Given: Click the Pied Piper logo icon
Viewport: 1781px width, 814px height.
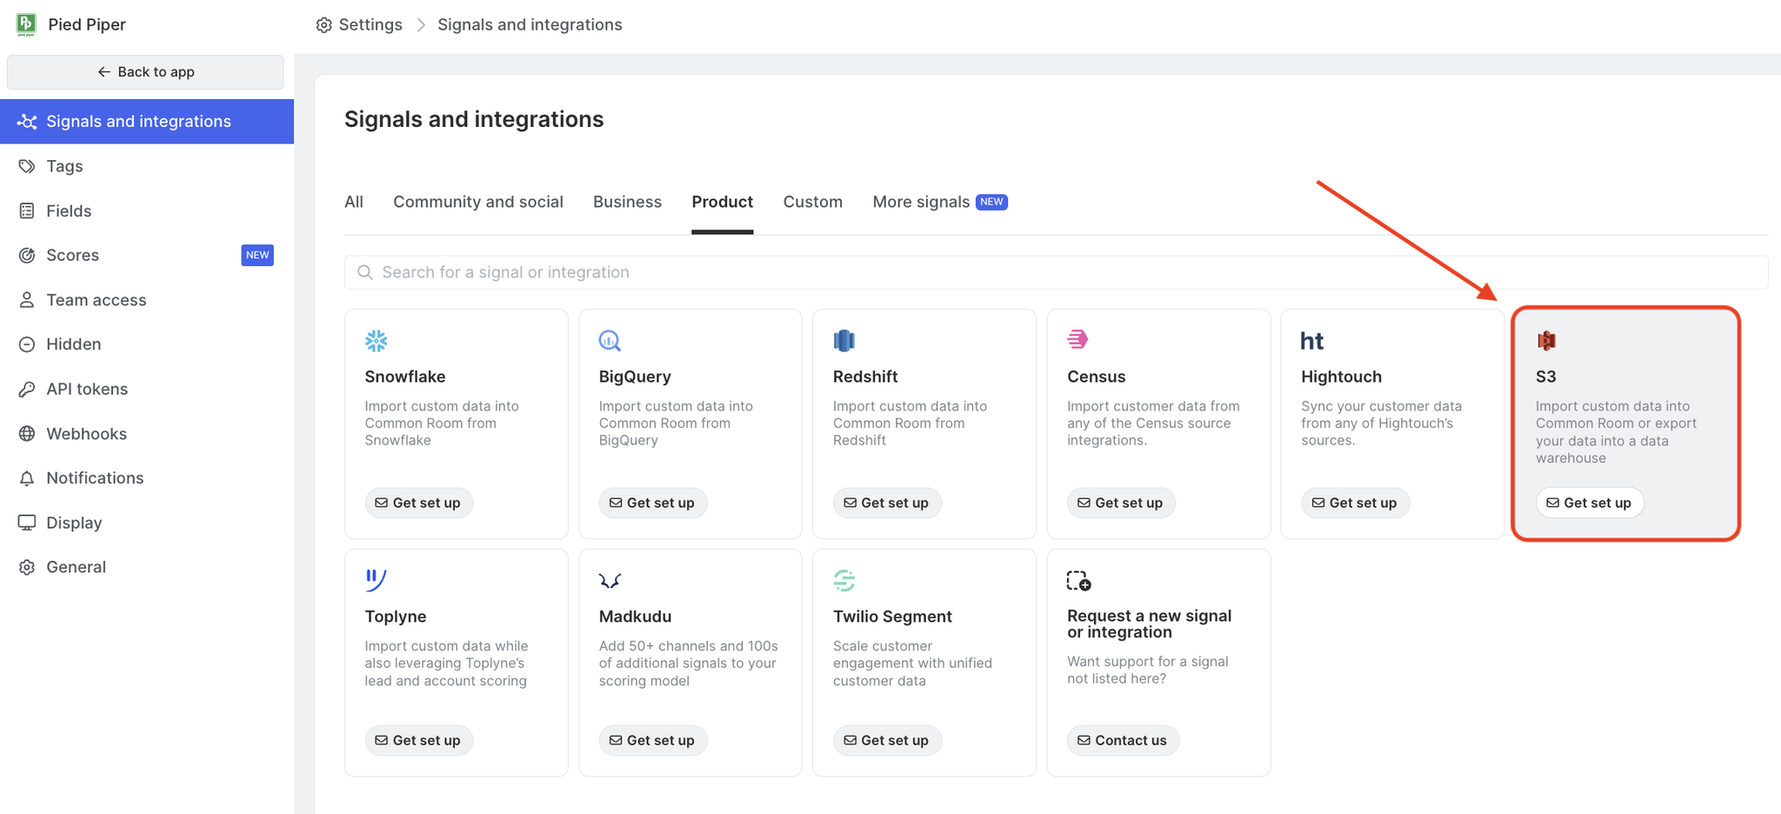Looking at the screenshot, I should pyautogui.click(x=26, y=24).
